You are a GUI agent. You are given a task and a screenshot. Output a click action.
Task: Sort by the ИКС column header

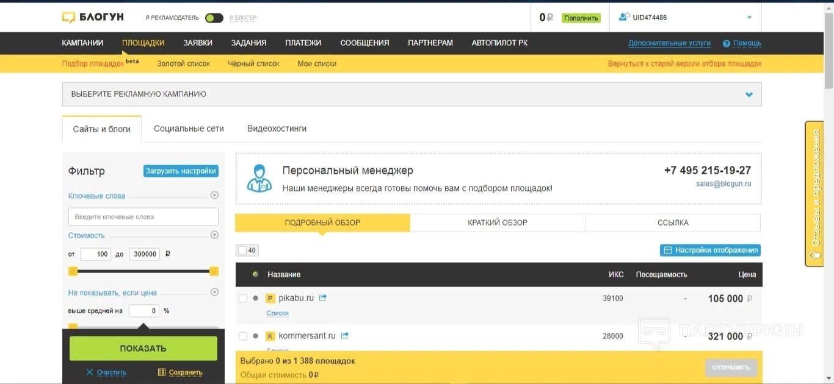616,274
